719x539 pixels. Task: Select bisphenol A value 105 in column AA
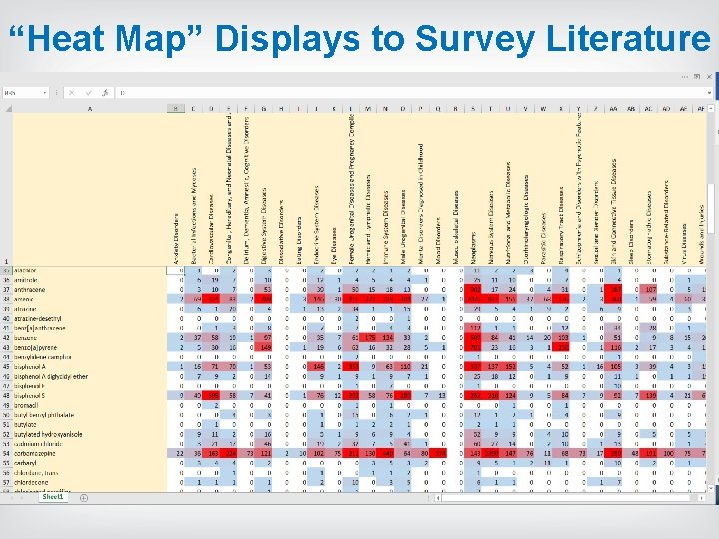point(613,367)
